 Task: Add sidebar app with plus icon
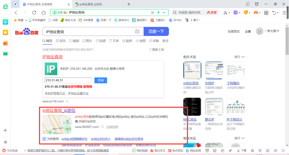click(x=5, y=130)
